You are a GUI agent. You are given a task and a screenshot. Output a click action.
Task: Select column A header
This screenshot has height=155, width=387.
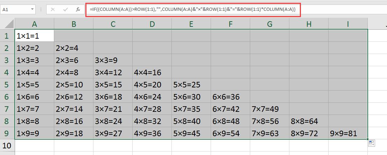[x=34, y=24]
